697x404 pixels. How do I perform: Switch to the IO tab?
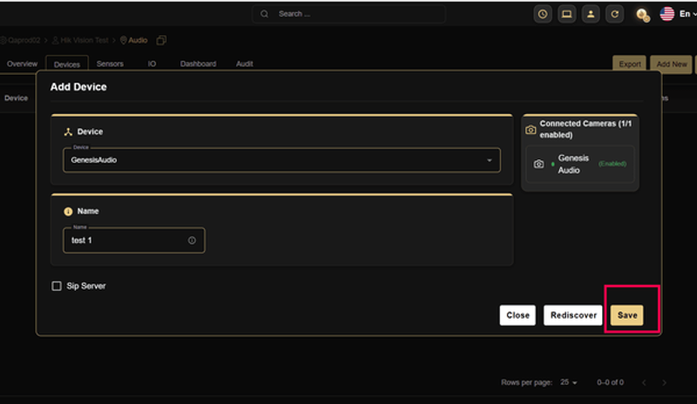(152, 64)
